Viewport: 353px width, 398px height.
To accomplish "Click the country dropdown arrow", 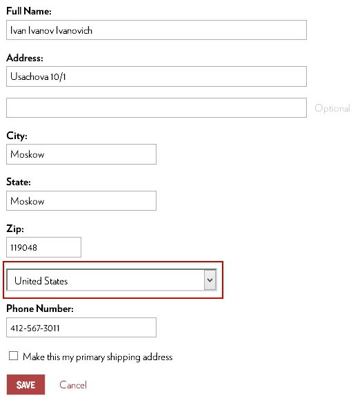I will click(x=210, y=280).
